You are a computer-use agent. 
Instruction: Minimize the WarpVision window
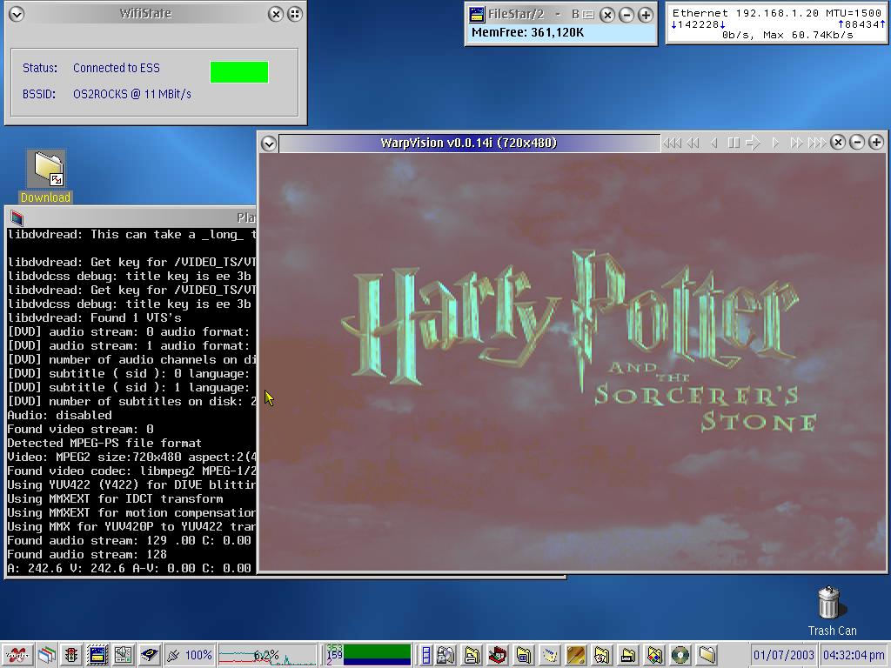(857, 142)
